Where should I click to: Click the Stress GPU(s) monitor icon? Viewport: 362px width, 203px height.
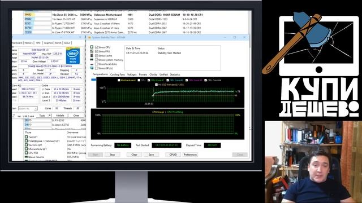point(92,68)
